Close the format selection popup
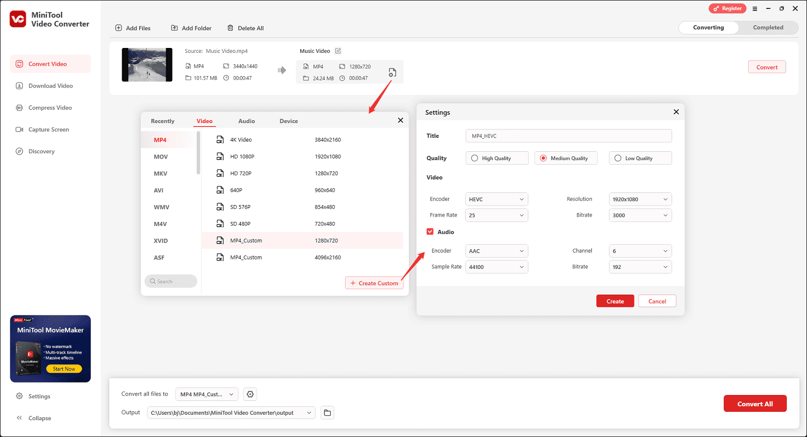Screen dimensions: 807x437 (x=401, y=120)
